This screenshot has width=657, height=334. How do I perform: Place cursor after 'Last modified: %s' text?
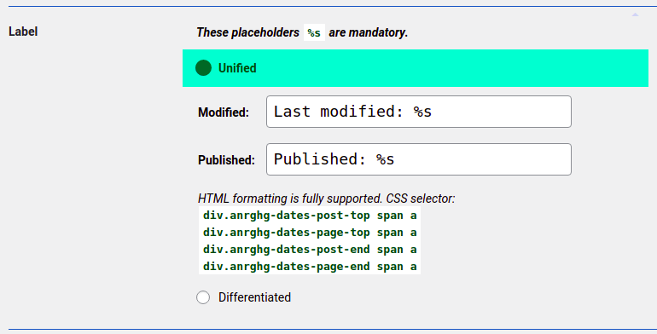[x=433, y=112]
